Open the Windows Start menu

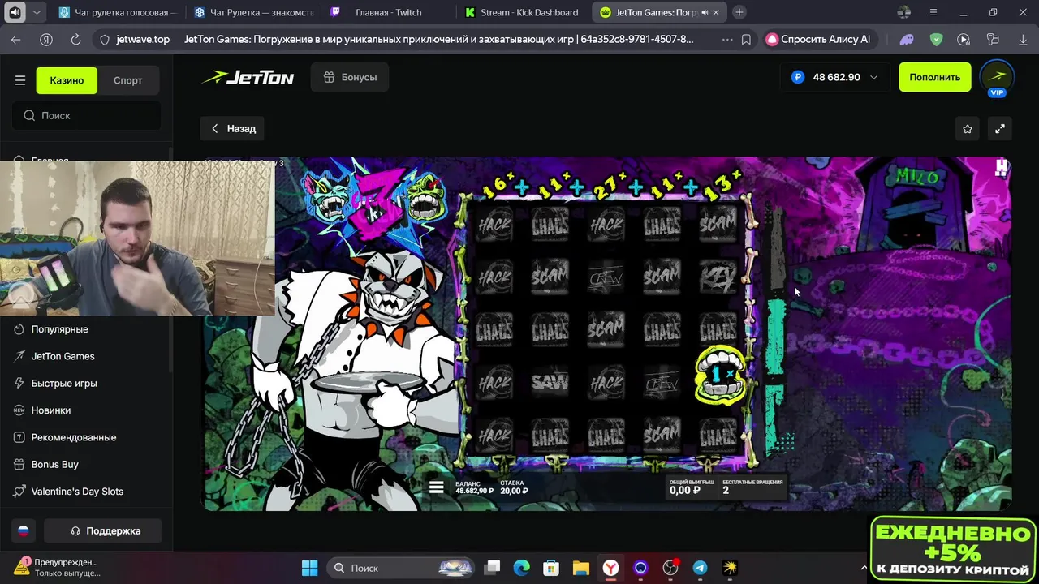[x=310, y=568]
